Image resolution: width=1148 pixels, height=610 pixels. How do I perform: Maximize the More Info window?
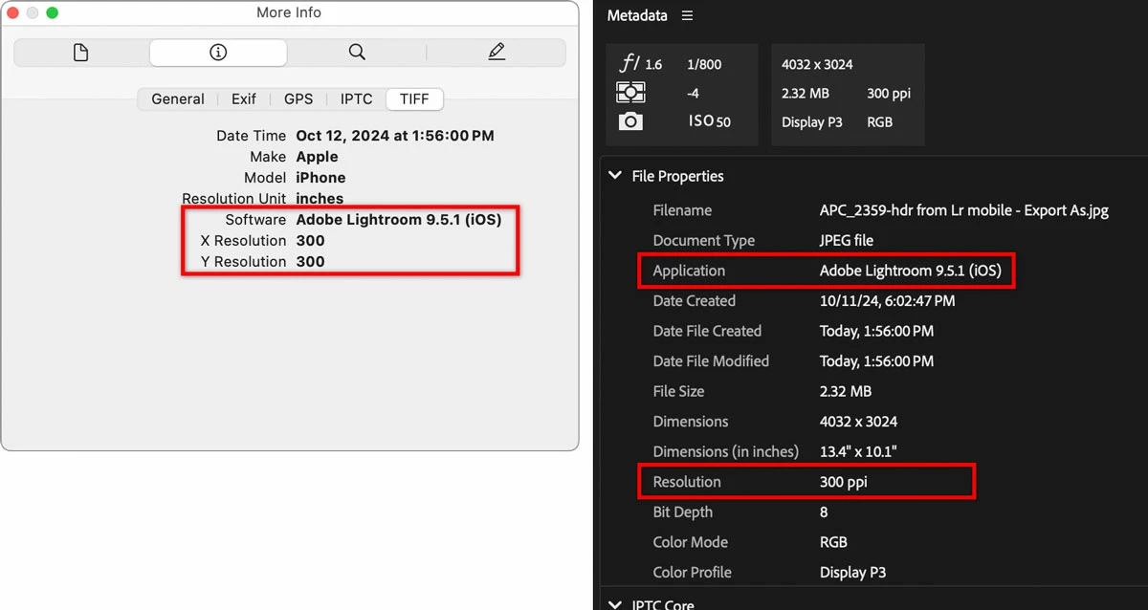tap(53, 12)
